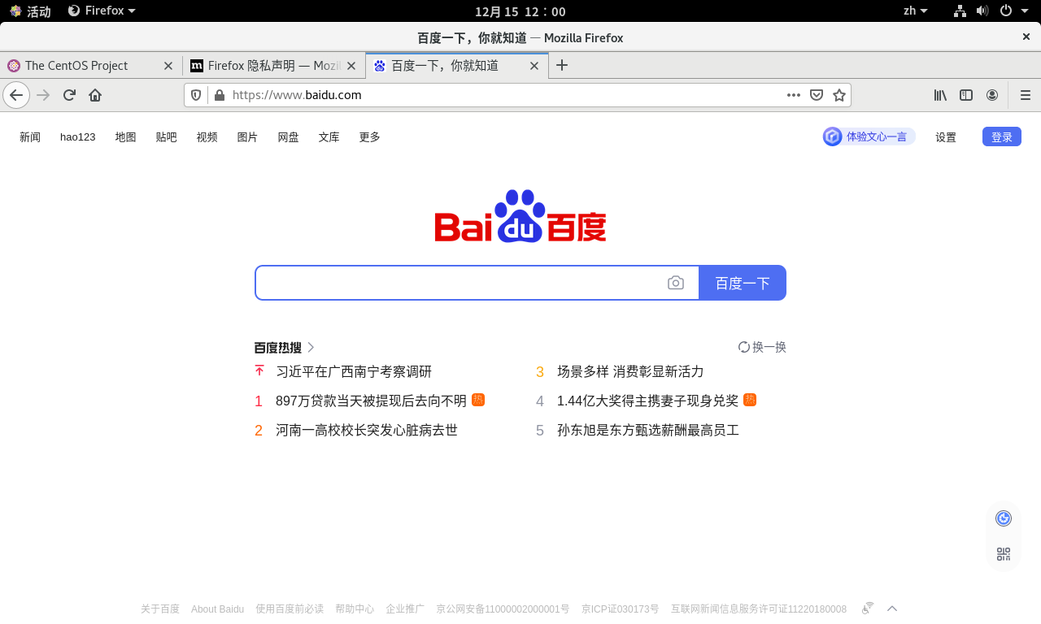
Task: Open network status icon in top bar
Action: [960, 11]
